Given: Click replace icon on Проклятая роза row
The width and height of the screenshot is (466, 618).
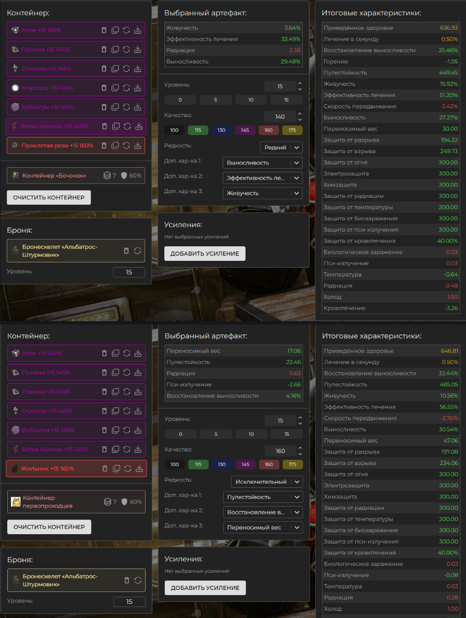Looking at the screenshot, I should [x=126, y=145].
